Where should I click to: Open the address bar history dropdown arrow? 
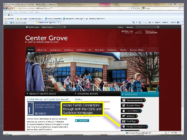(x=129, y=8)
